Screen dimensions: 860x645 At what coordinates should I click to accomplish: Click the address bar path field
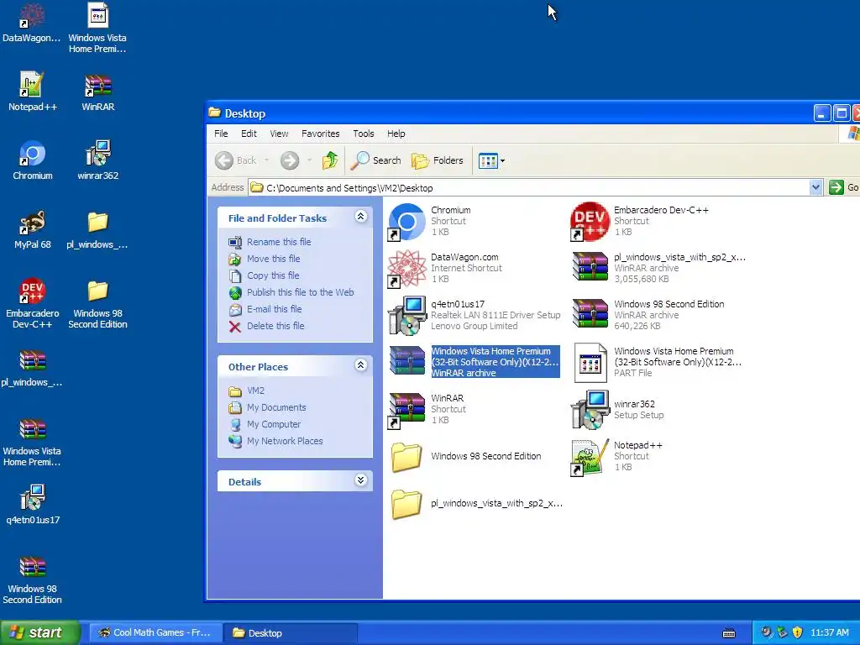pyautogui.click(x=529, y=187)
